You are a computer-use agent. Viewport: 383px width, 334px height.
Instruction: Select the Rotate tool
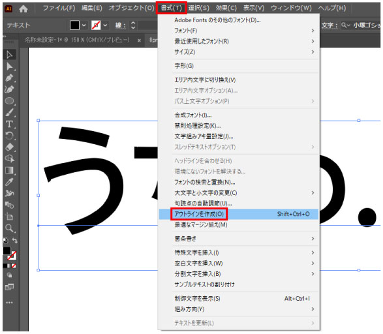[x=10, y=136]
